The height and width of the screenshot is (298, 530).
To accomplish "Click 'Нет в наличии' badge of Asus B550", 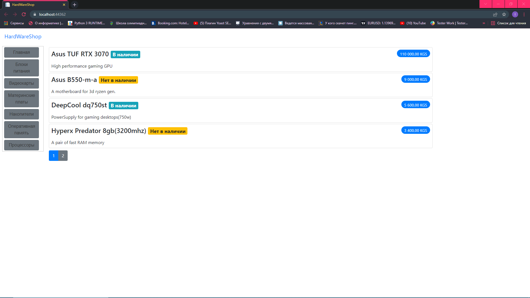I will tap(118, 80).
